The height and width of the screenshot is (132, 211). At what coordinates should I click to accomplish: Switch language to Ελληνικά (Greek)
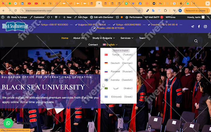point(119,97)
